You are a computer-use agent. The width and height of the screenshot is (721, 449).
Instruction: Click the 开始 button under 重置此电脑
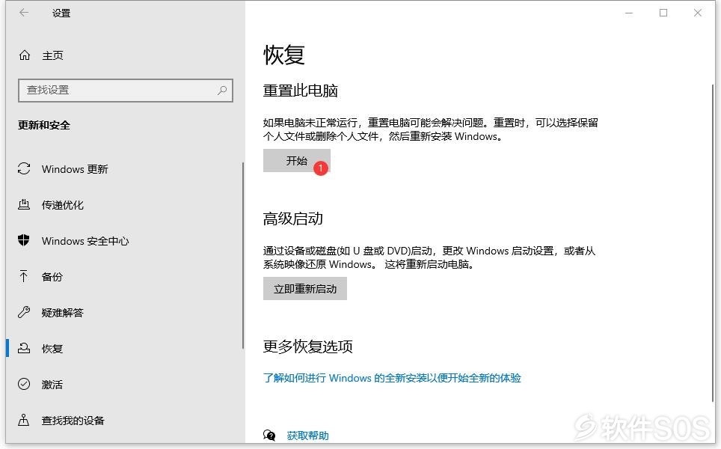pos(297,161)
